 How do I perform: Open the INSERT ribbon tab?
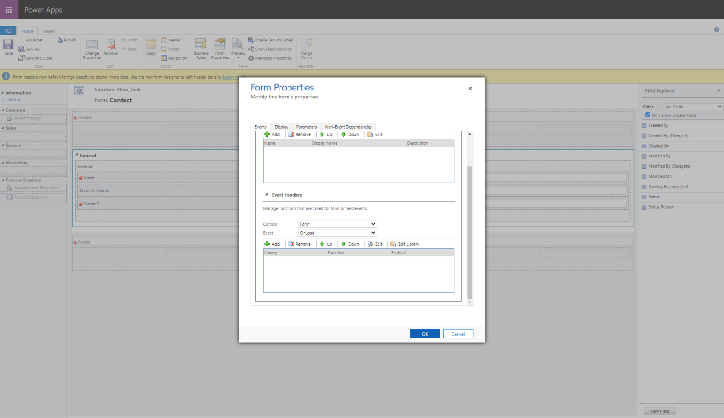pyautogui.click(x=49, y=31)
